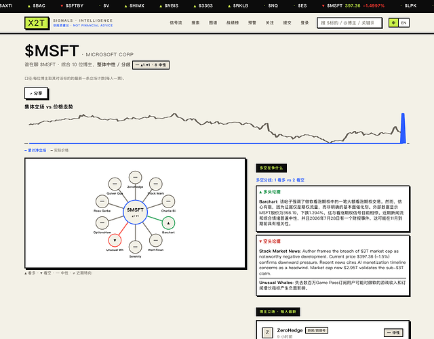Screen dimensions: 434x339
Task: Open the 战绩榜 nav item
Action: [233, 22]
